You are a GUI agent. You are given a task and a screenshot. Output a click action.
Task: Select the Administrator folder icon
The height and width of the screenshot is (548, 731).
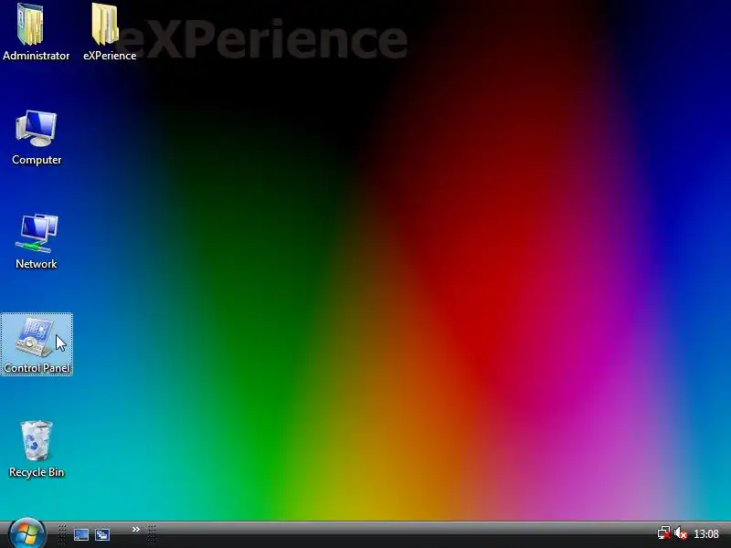31,25
